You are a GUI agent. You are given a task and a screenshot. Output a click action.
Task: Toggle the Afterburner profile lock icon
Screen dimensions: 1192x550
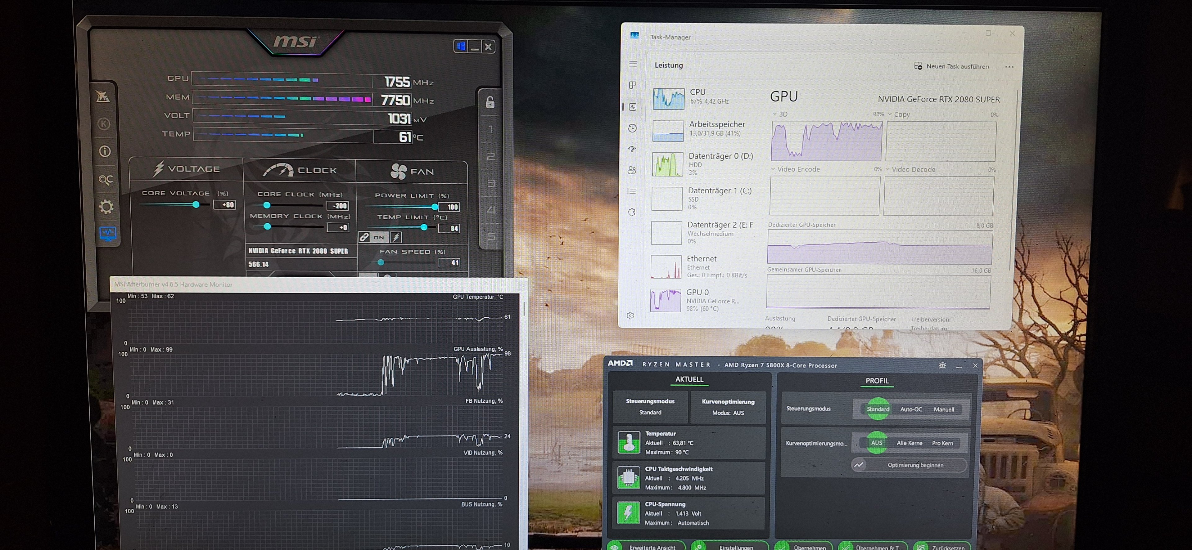tap(490, 102)
